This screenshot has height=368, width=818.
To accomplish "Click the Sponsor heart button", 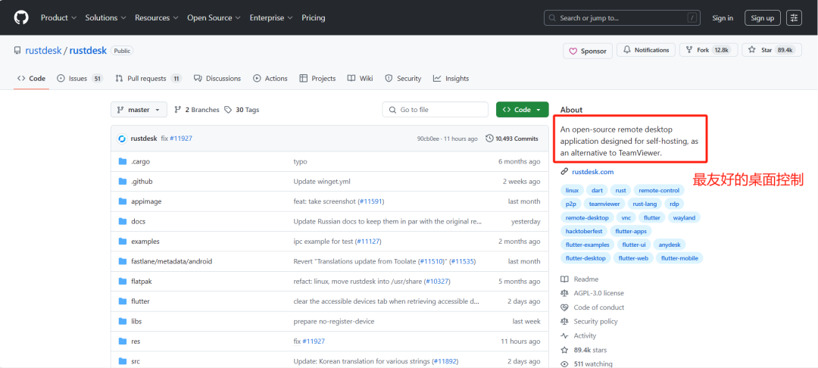I will 588,51.
